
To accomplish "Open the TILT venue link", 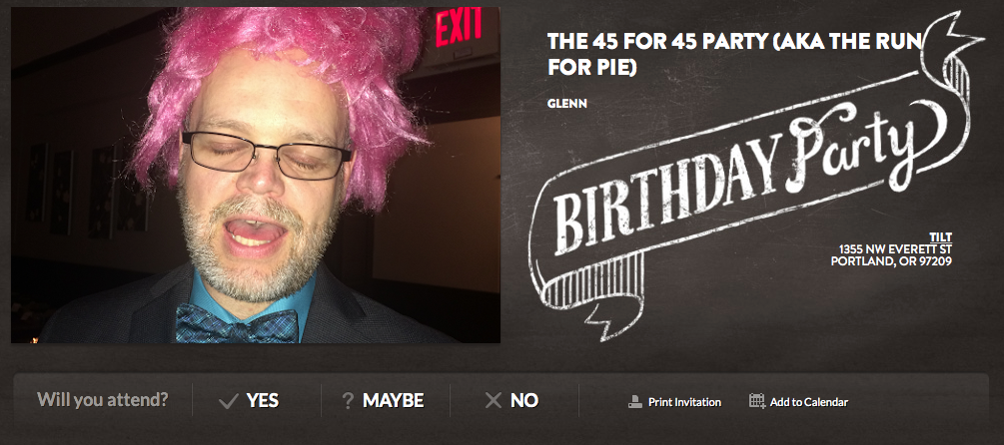I will [941, 237].
